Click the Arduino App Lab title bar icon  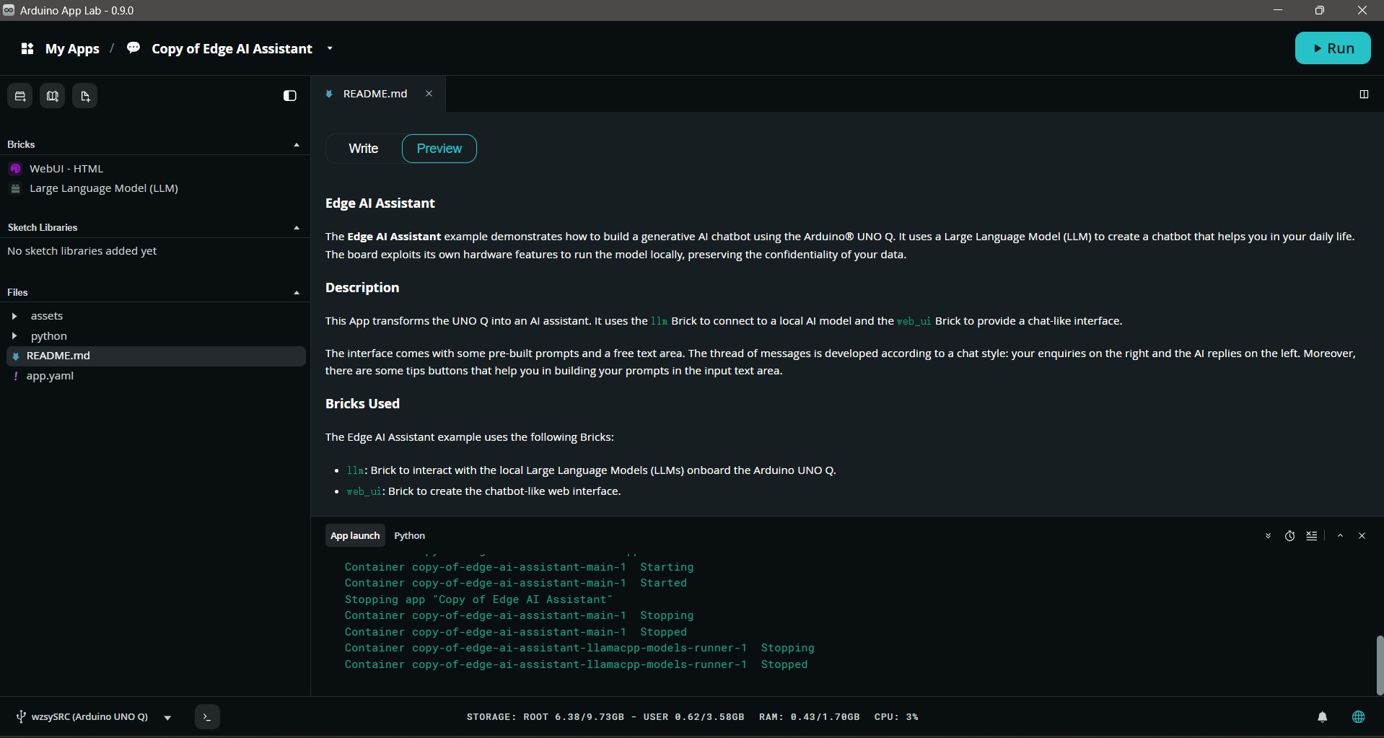(x=9, y=10)
